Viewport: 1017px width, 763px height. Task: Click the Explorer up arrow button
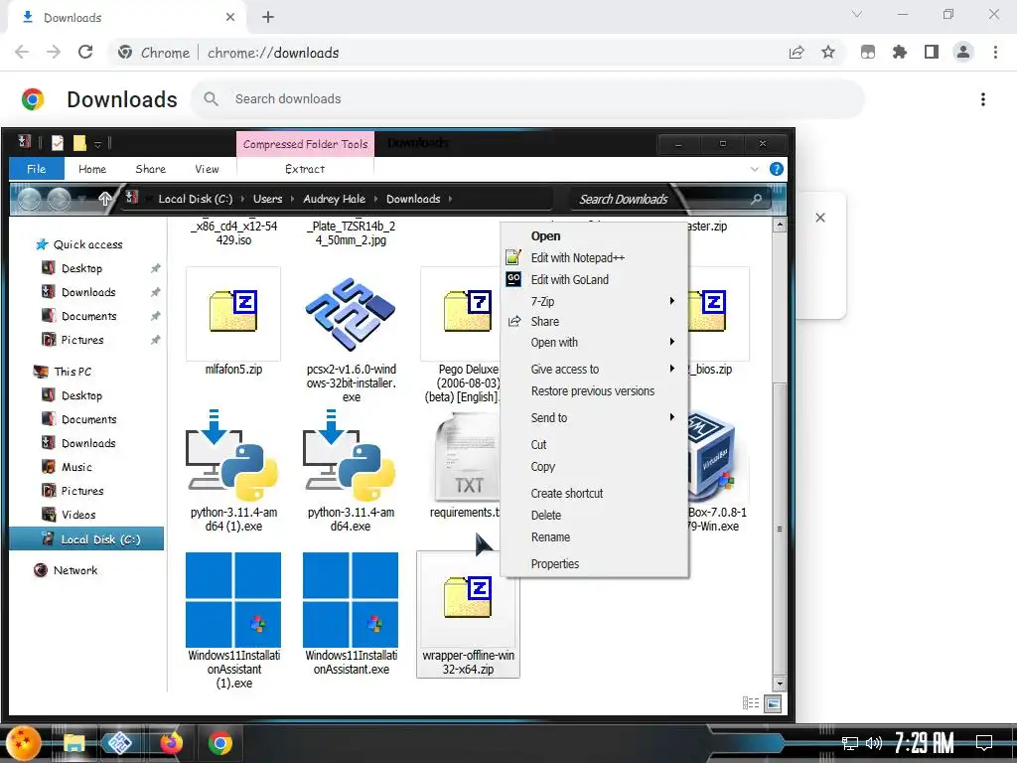[x=104, y=199]
